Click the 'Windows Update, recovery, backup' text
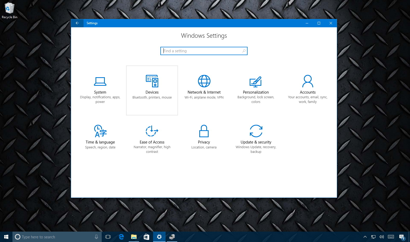Screen dimensions: 410x242 pyautogui.click(x=256, y=149)
